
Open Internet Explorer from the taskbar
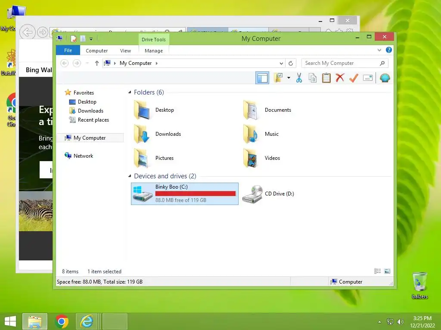[87, 321]
